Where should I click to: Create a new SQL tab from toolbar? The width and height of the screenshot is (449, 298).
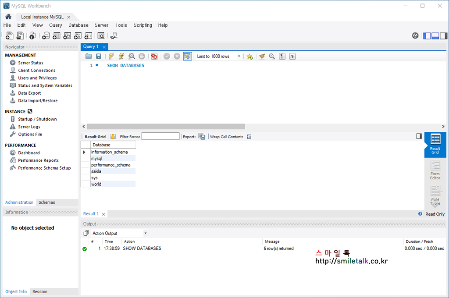(10, 35)
